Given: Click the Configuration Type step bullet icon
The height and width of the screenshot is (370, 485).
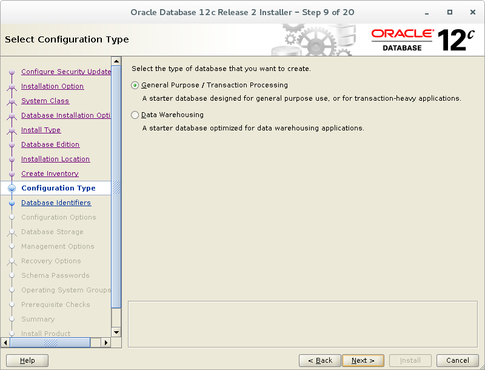Looking at the screenshot, I should [12, 188].
